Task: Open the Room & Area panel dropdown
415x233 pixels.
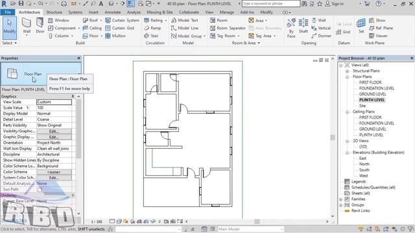Action: point(246,43)
